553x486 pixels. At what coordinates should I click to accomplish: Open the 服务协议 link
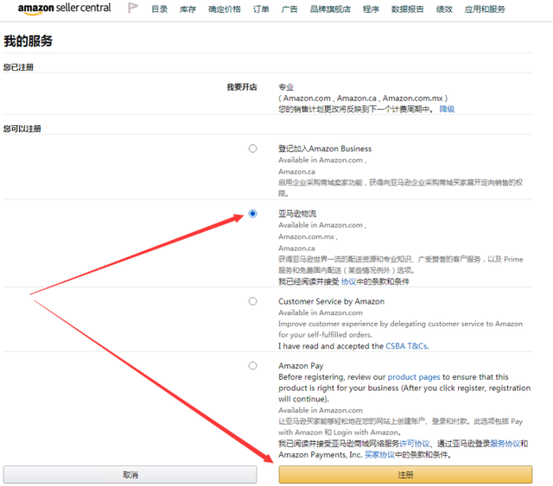click(505, 444)
